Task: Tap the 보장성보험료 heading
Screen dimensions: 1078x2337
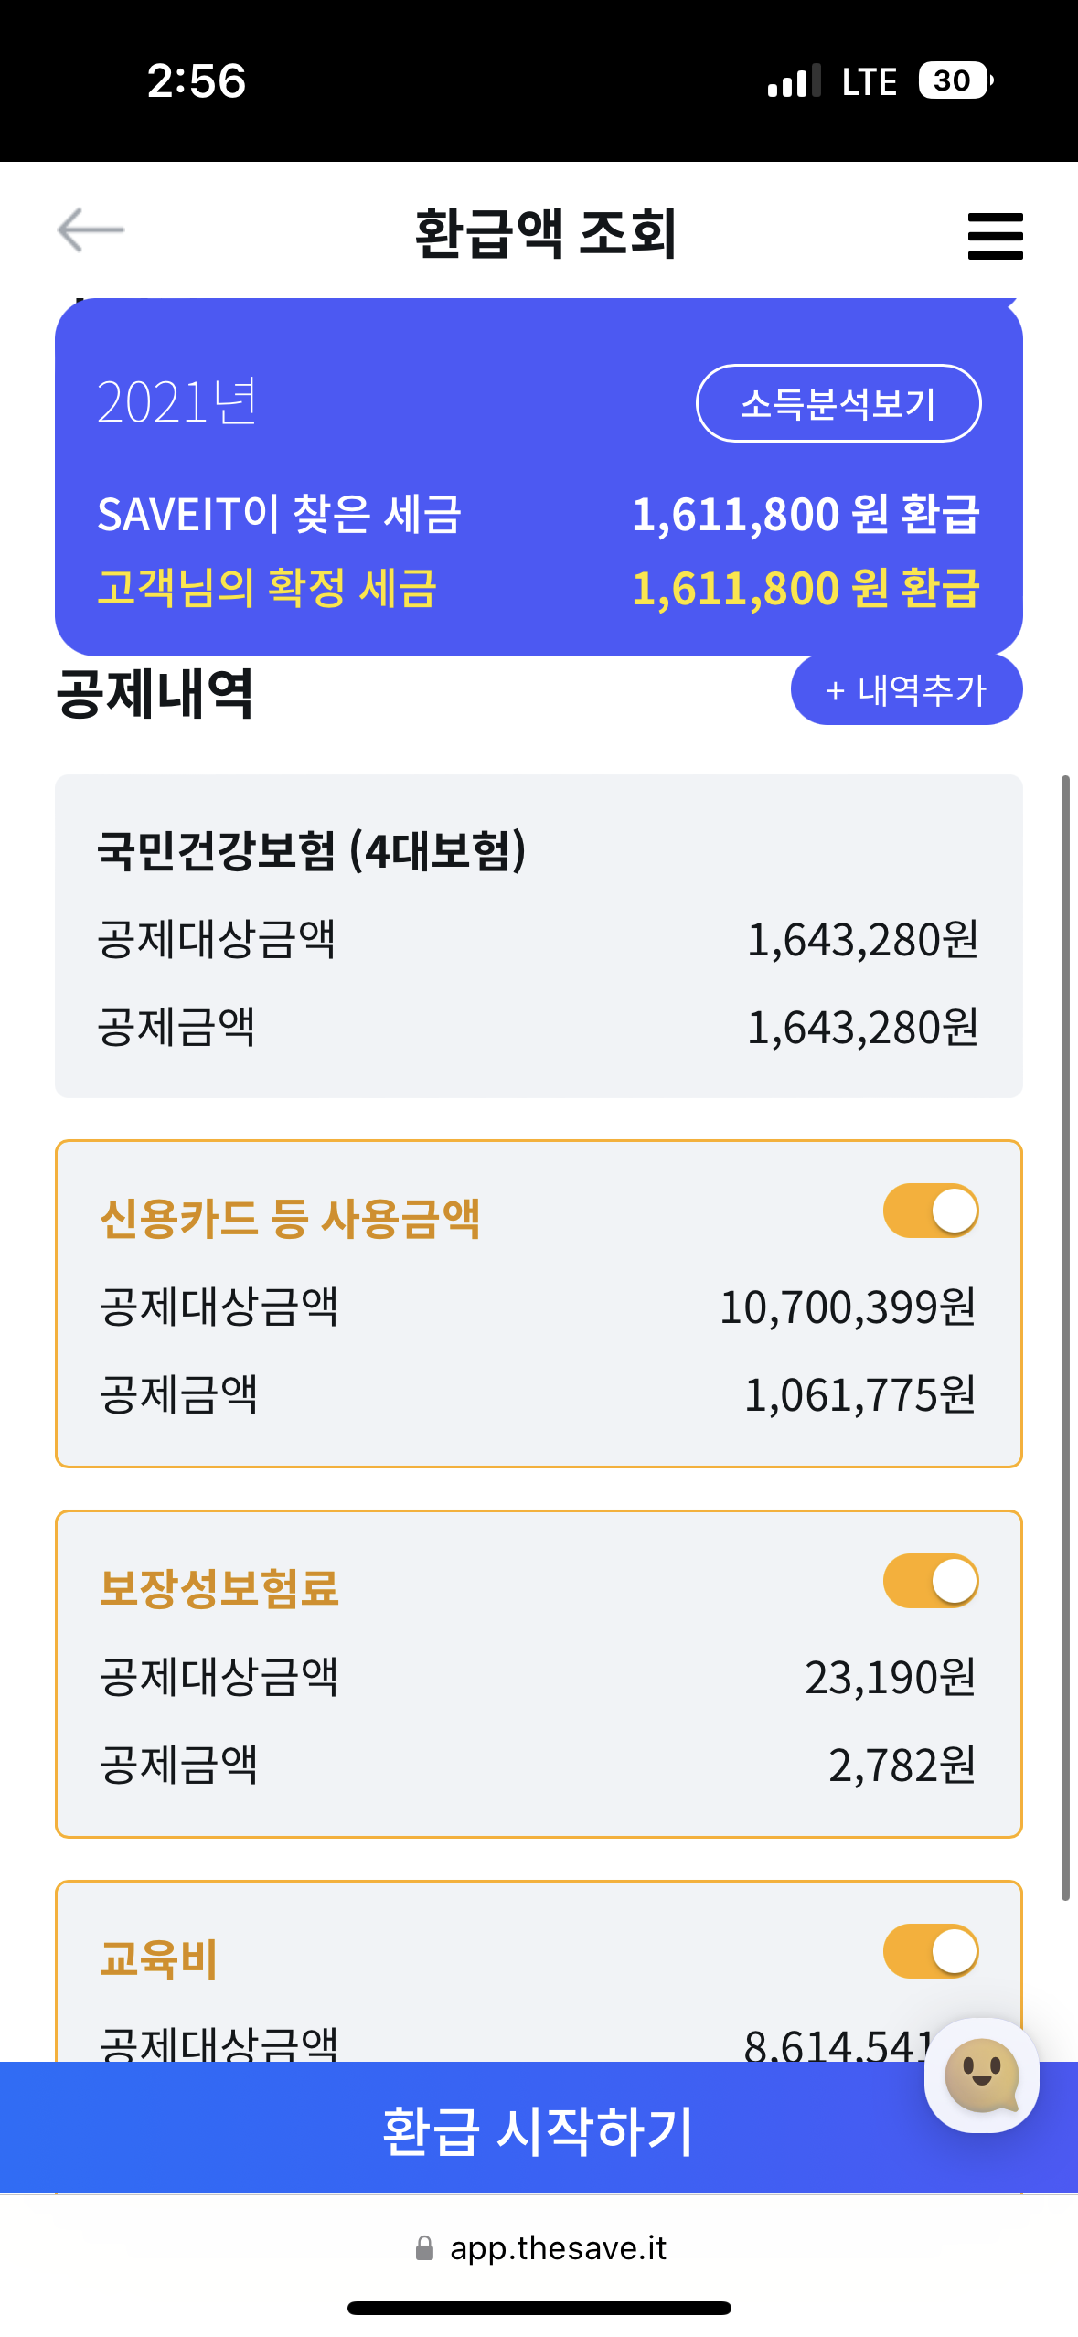Action: pos(219,1588)
